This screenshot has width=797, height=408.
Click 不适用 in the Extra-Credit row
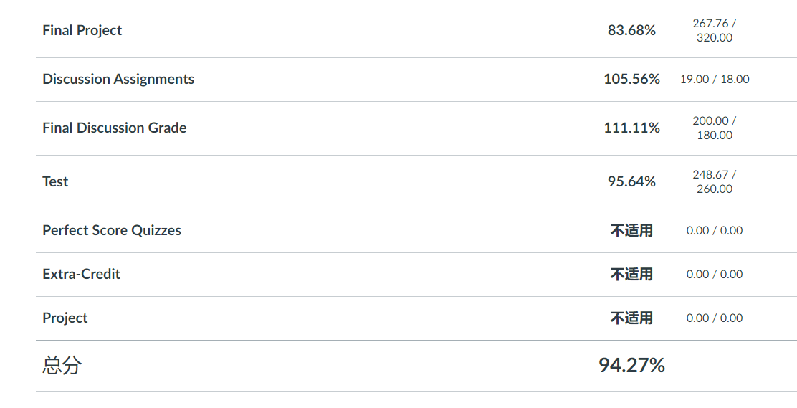[631, 274]
